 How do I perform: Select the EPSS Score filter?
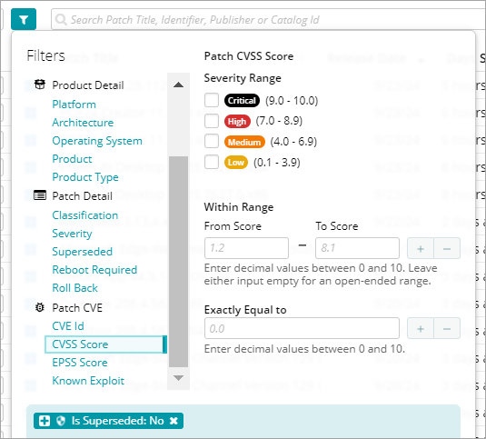coord(80,363)
